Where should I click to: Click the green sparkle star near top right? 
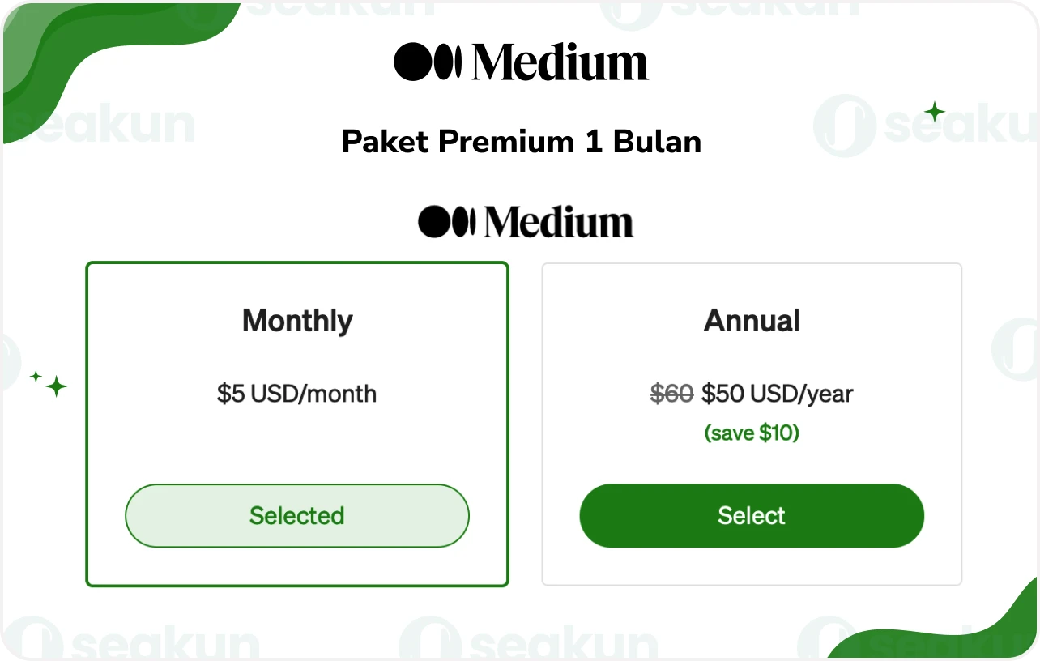[936, 113]
